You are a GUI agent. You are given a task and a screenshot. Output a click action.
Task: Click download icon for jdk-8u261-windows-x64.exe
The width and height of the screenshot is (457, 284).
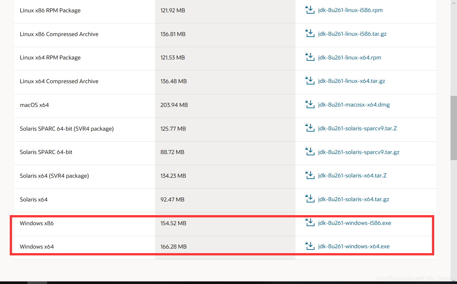coord(310,246)
